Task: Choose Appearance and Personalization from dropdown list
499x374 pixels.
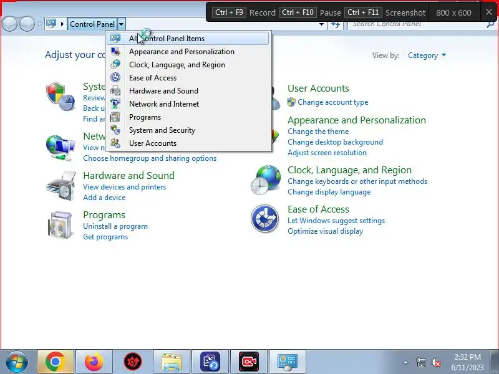Action: 188,52
